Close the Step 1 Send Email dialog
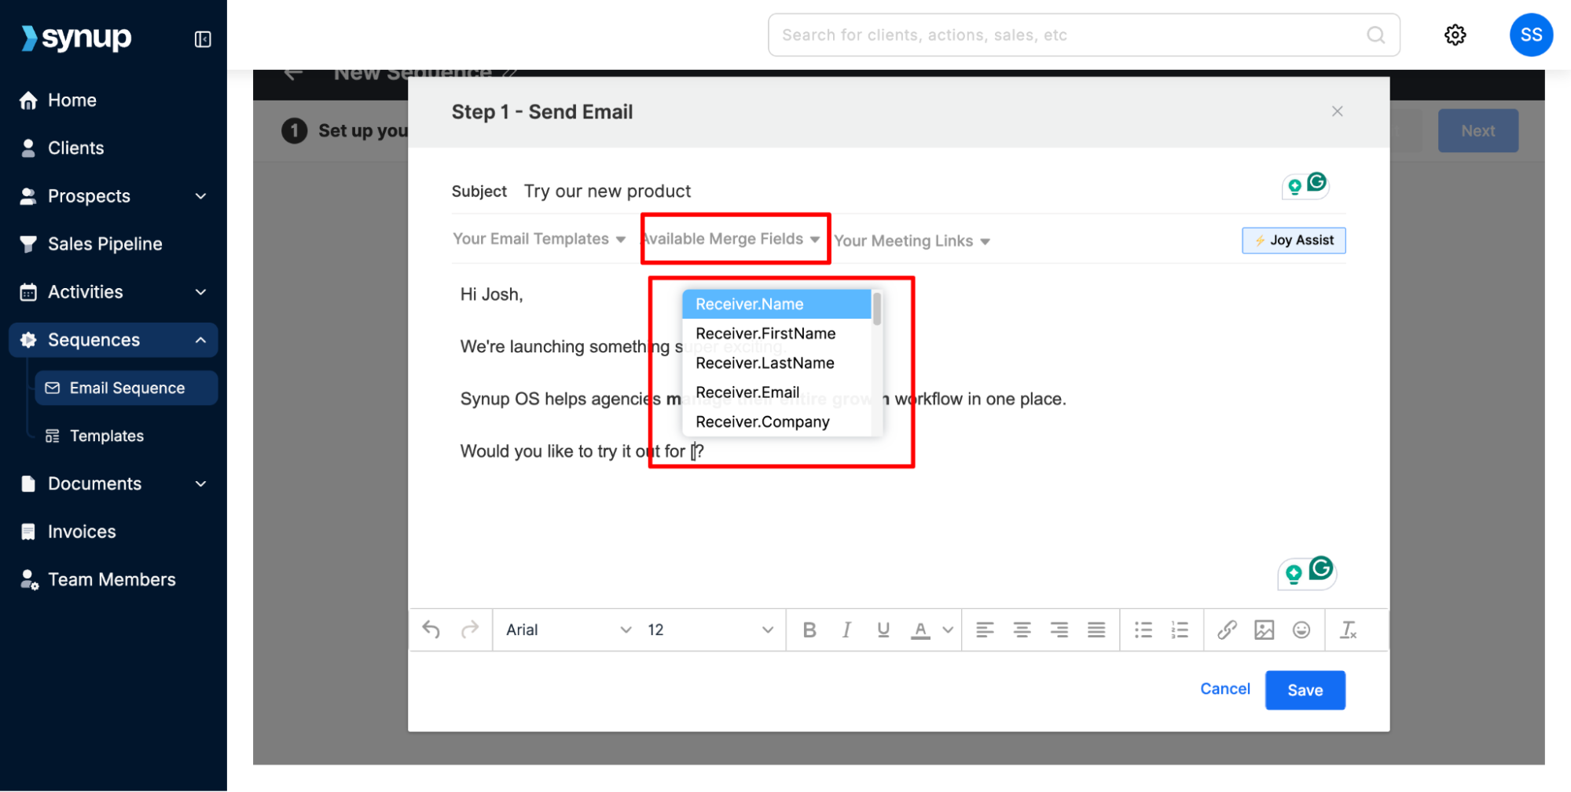Image resolution: width=1571 pixels, height=792 pixels. click(1337, 111)
